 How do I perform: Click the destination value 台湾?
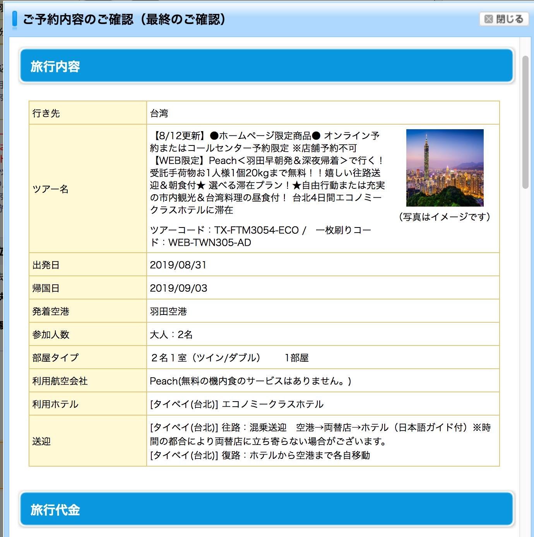(x=159, y=113)
